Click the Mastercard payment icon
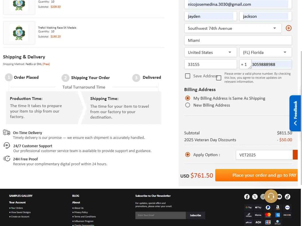Image resolution: width=302 pixels, height=226 pixels. 268,215
